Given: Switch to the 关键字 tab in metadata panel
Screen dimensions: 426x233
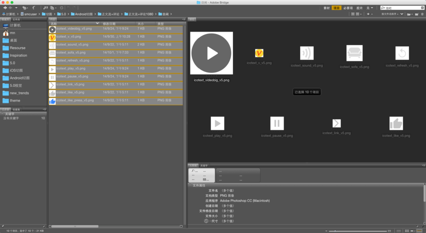Looking at the screenshot, I should 204,166.
